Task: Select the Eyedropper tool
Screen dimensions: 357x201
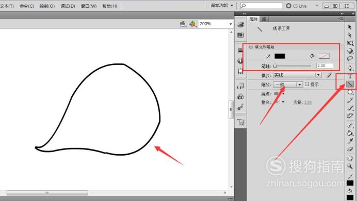Action: pyautogui.click(x=350, y=141)
